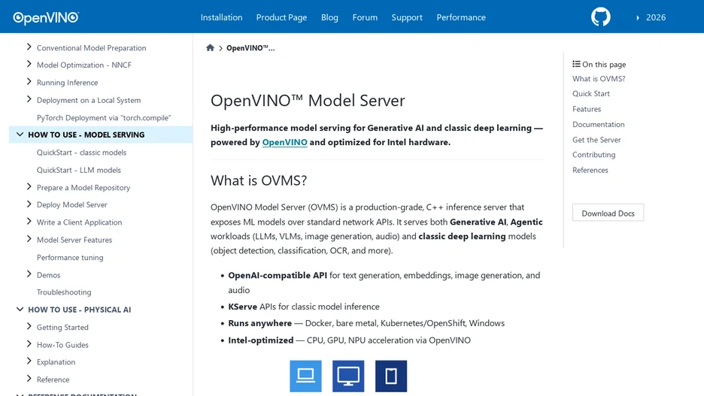Viewport: 704px width, 396px height.
Task: Click the desktop monitor icon tile
Action: click(348, 376)
